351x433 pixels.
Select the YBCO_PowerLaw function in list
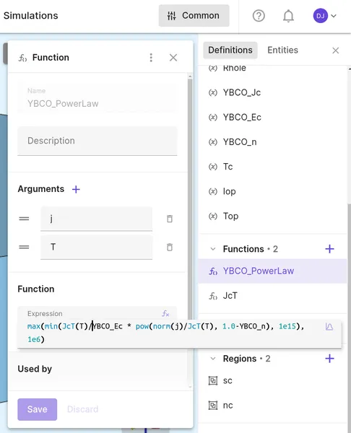272,271
